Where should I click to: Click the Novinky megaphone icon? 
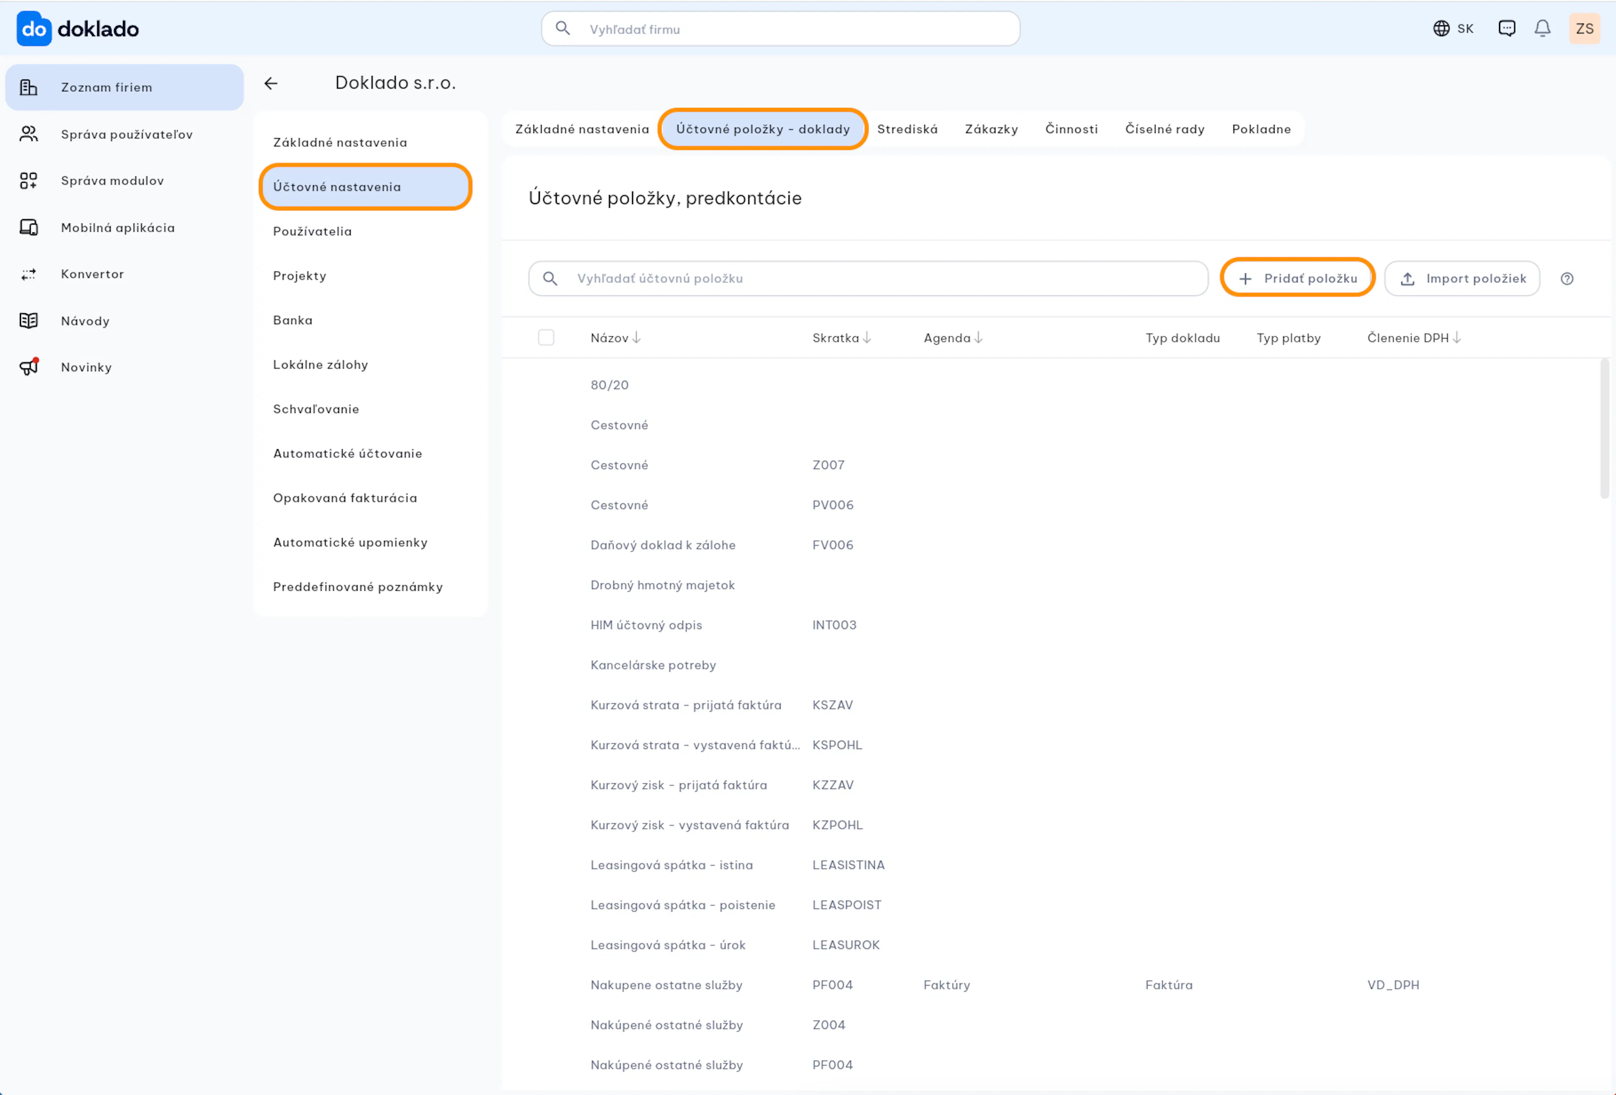tap(29, 367)
